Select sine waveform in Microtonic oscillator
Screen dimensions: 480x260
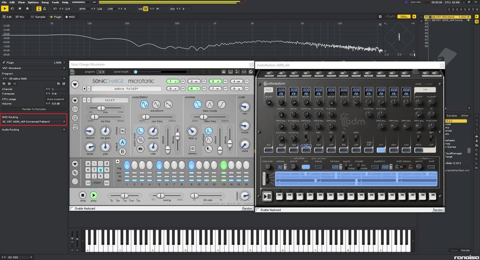(x=144, y=105)
